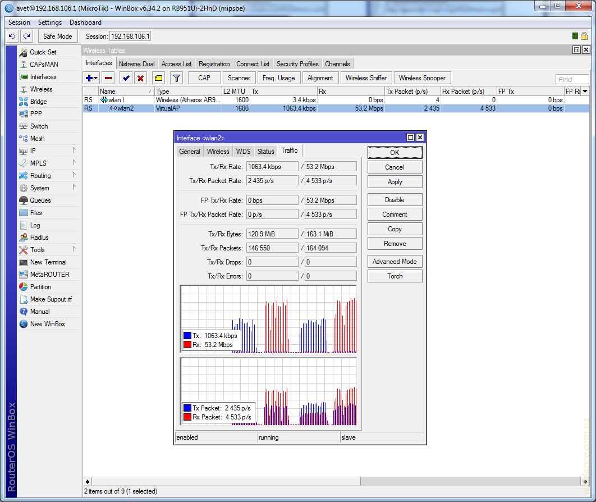Image resolution: width=596 pixels, height=502 pixels.
Task: Open the table columns dropdown arrow
Action: coord(585,91)
